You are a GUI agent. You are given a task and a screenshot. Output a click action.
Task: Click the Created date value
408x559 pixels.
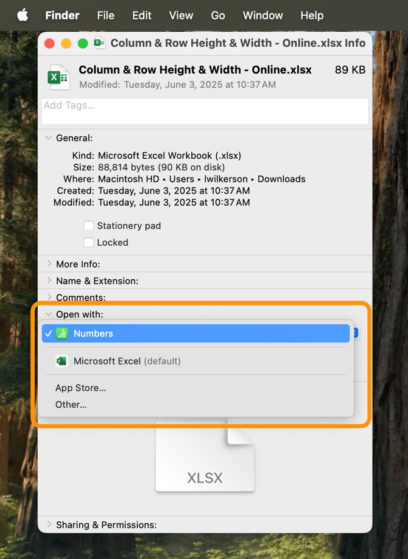click(174, 191)
